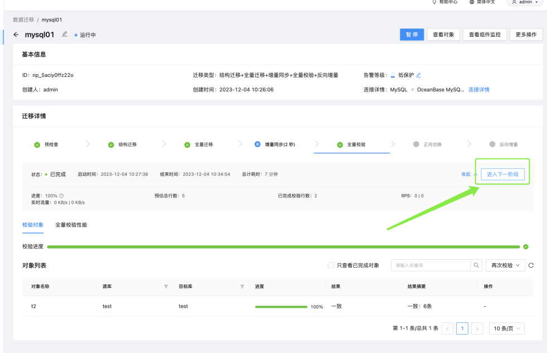Edit alert level with pencil icon
547x353 pixels.
(419, 75)
